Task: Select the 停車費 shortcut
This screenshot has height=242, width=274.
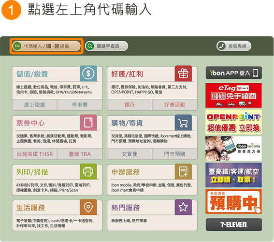Action: point(80,105)
